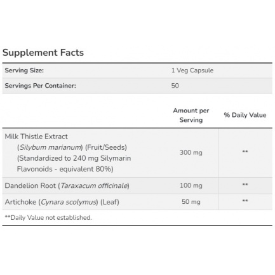Select the Serving Size label
Screen dimensions: 275x275
24,70
